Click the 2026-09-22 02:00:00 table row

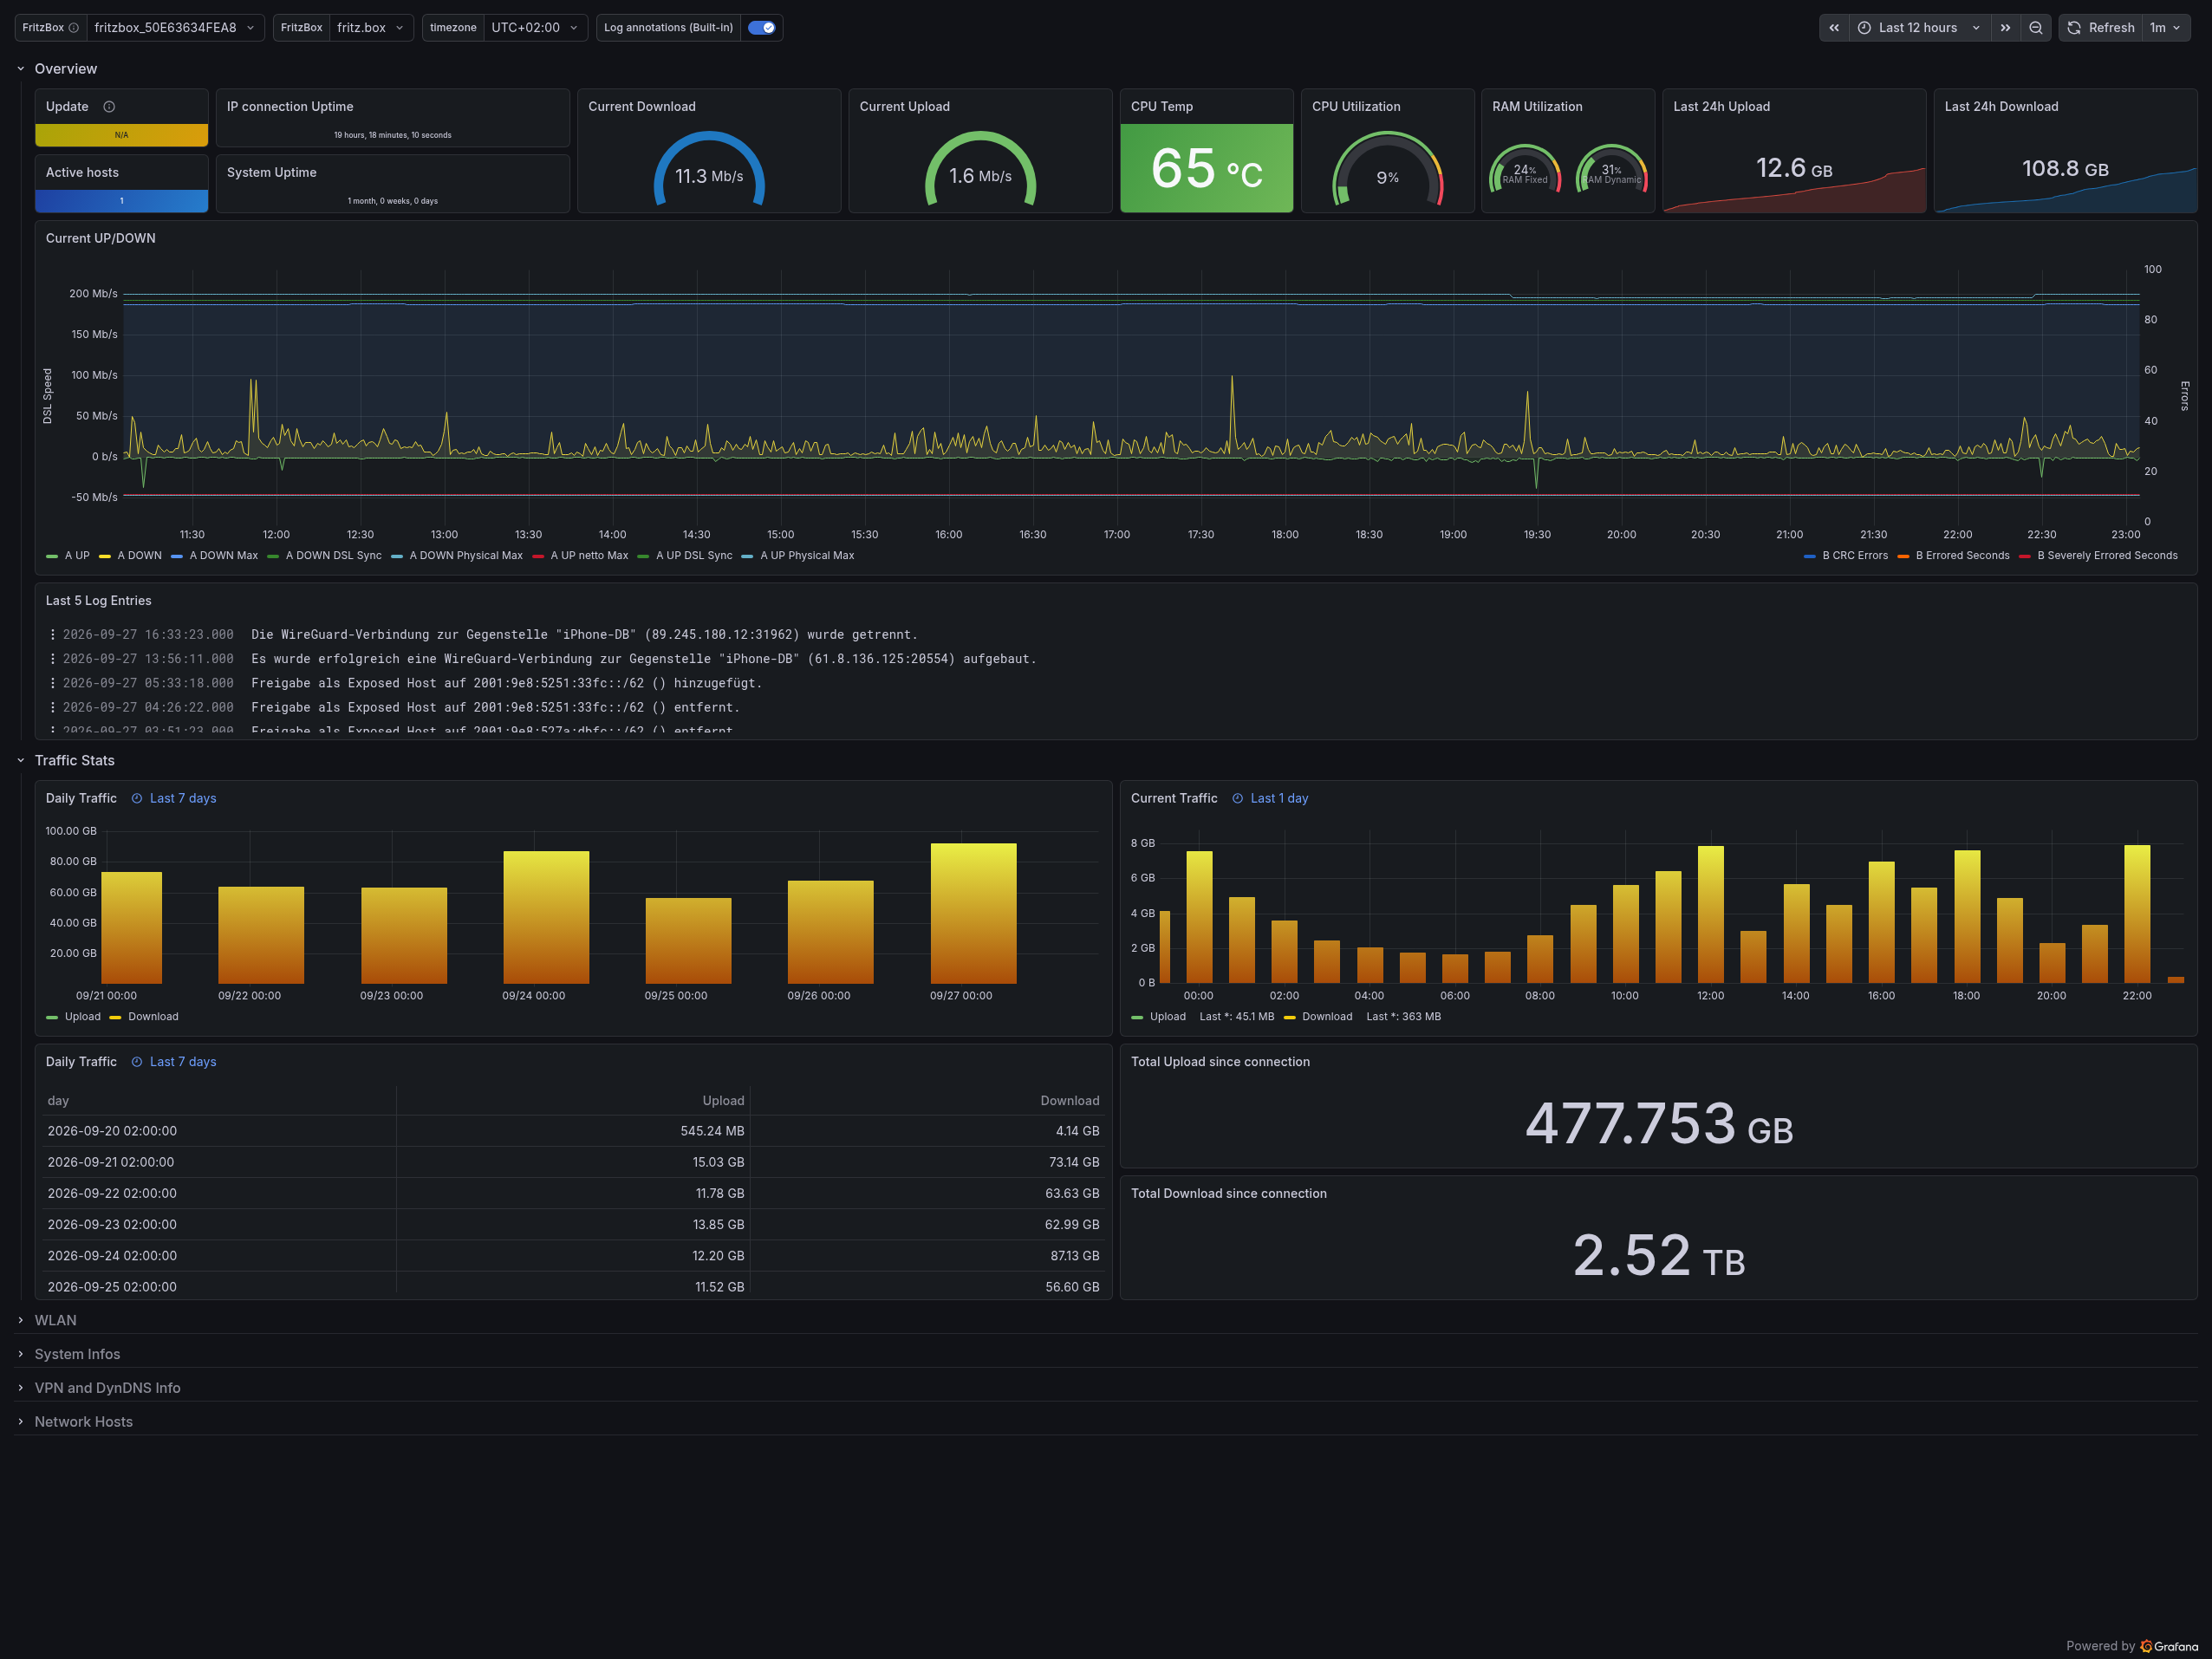(573, 1193)
